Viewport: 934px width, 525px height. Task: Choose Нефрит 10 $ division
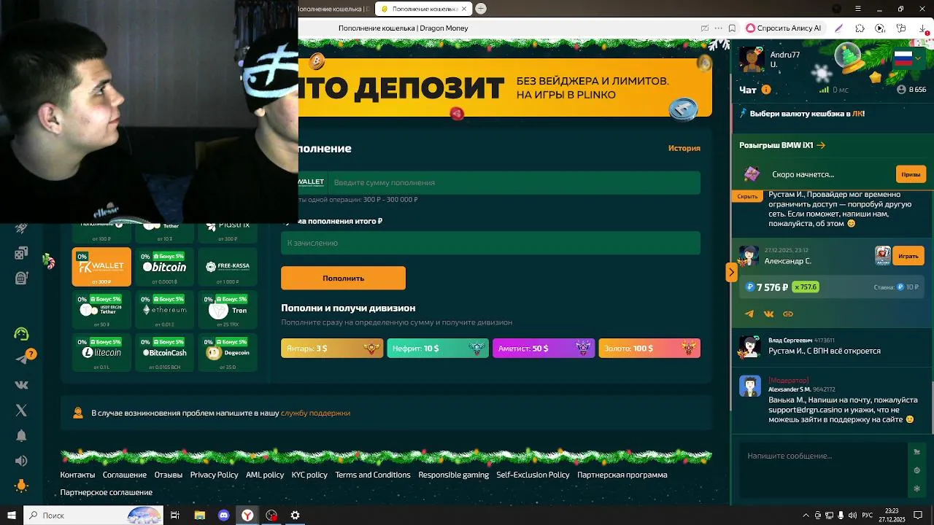[x=438, y=349]
